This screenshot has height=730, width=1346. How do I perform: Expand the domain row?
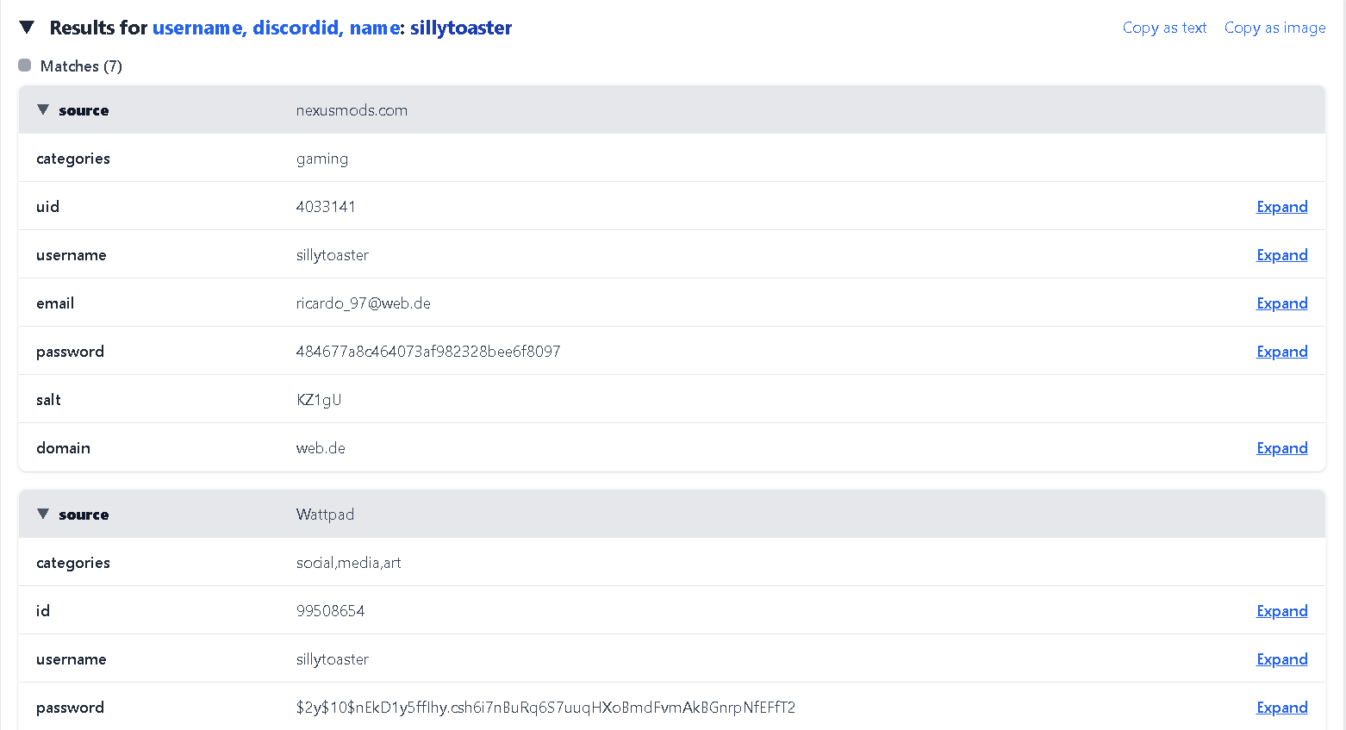[1281, 448]
